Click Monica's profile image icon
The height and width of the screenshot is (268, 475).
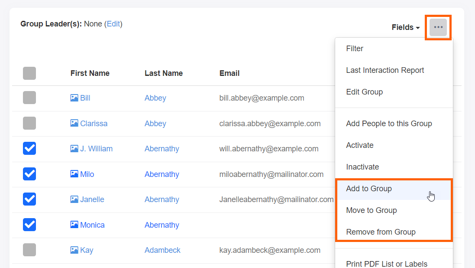[74, 225]
